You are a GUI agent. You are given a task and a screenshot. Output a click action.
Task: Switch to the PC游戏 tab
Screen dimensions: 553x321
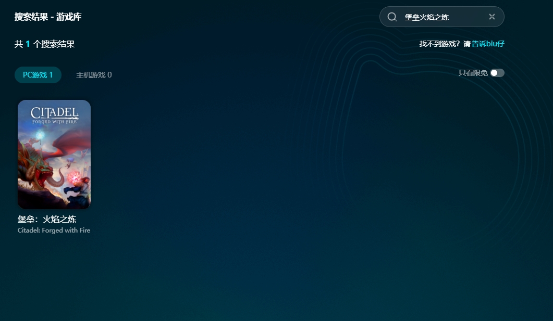point(38,75)
